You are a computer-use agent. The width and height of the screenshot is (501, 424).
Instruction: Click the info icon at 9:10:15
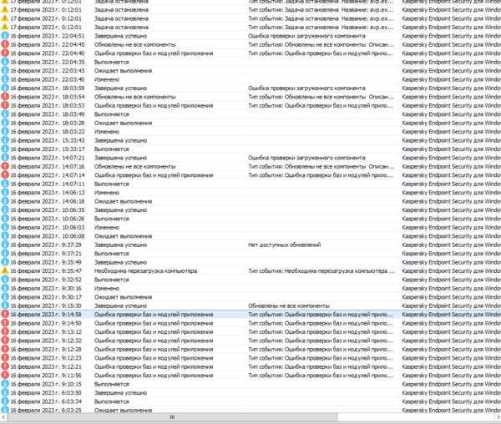click(5, 384)
